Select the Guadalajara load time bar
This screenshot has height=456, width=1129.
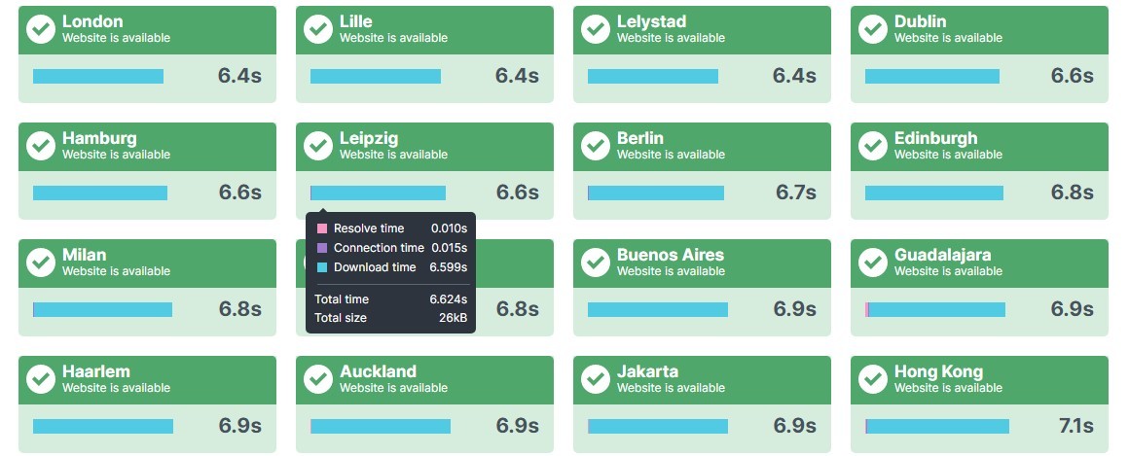[935, 309]
